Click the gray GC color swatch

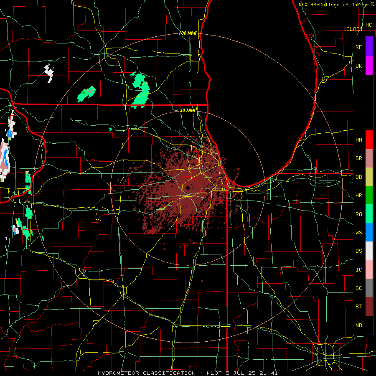369,288
